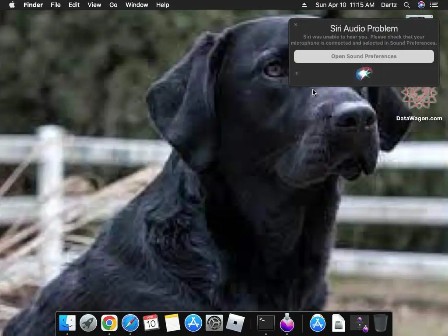The image size is (448, 336).
Task: Open the yellow Notes app in Dock
Action: click(x=172, y=323)
